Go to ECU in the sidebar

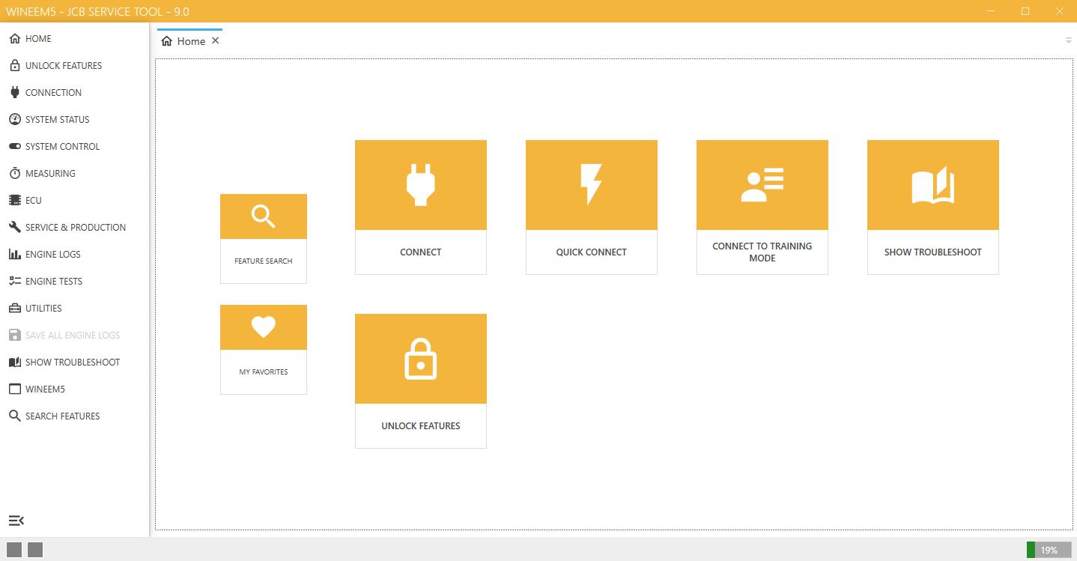click(x=33, y=200)
